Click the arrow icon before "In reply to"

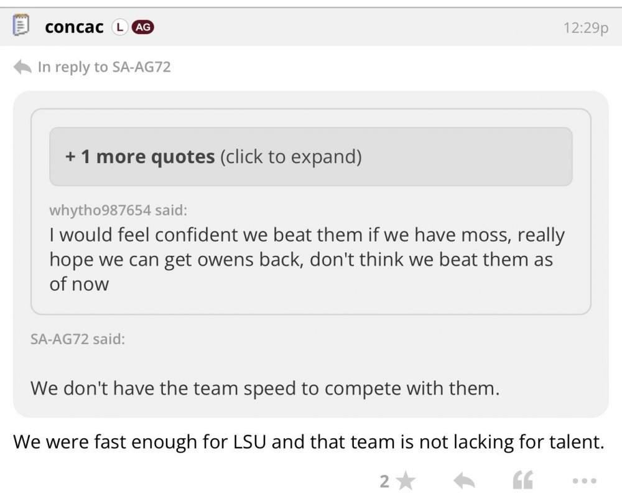pyautogui.click(x=22, y=67)
